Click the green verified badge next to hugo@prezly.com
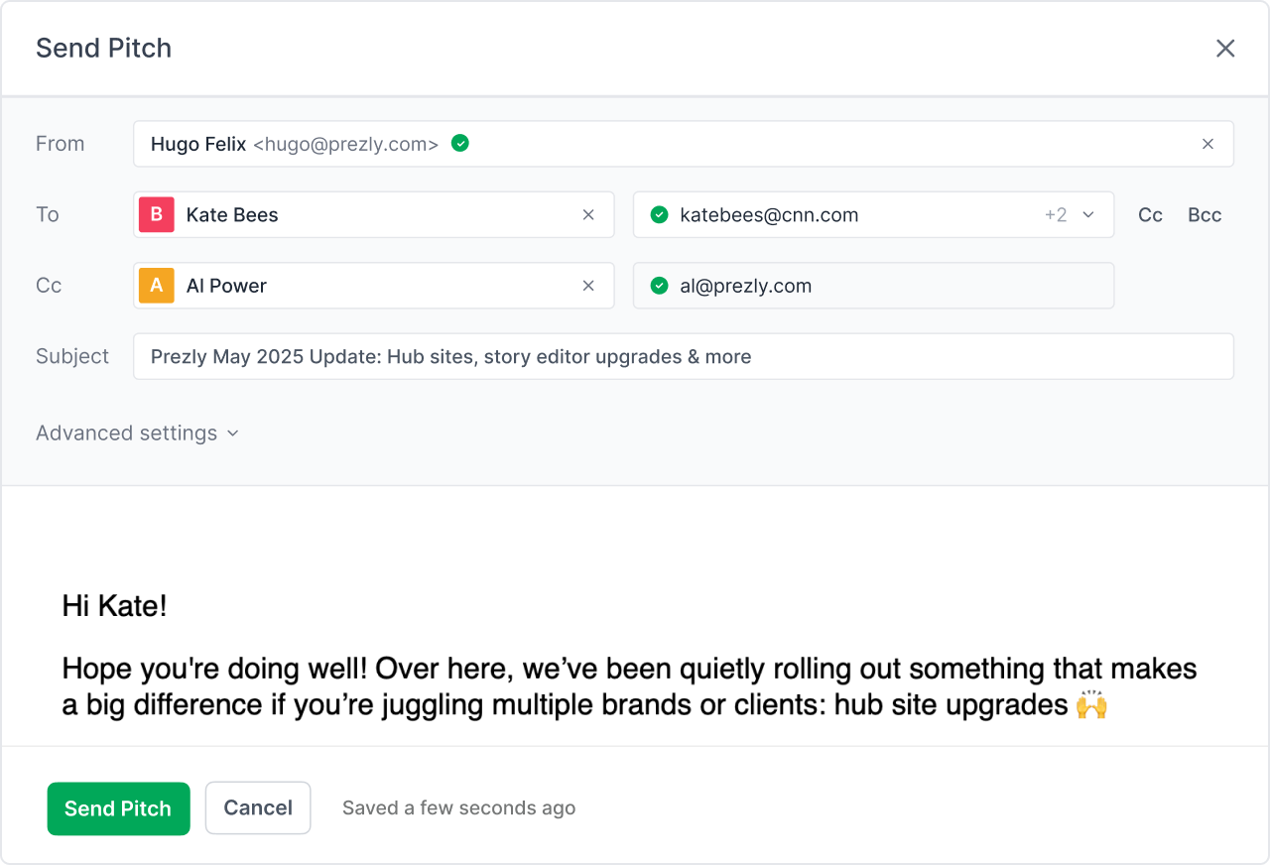The width and height of the screenshot is (1270, 865). click(x=459, y=144)
